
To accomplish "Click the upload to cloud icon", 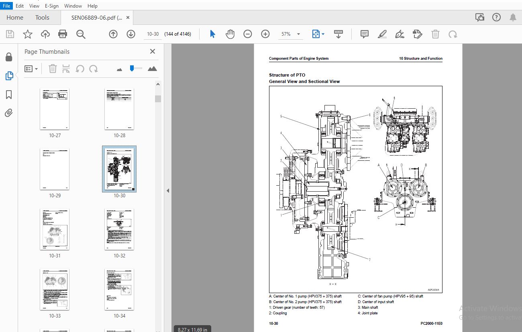I will [45, 34].
